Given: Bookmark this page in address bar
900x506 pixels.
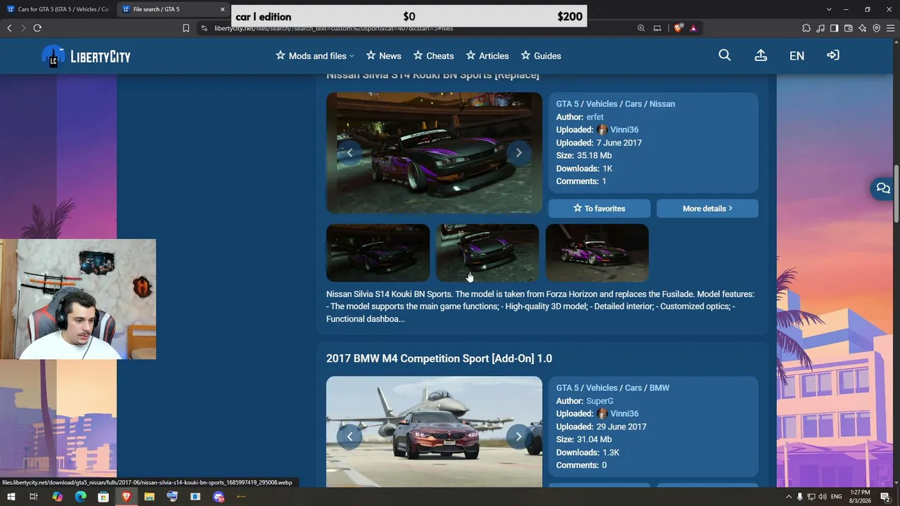Looking at the screenshot, I should 186,28.
